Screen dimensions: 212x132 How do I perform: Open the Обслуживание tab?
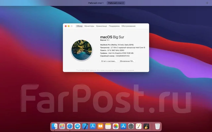pos(129,26)
